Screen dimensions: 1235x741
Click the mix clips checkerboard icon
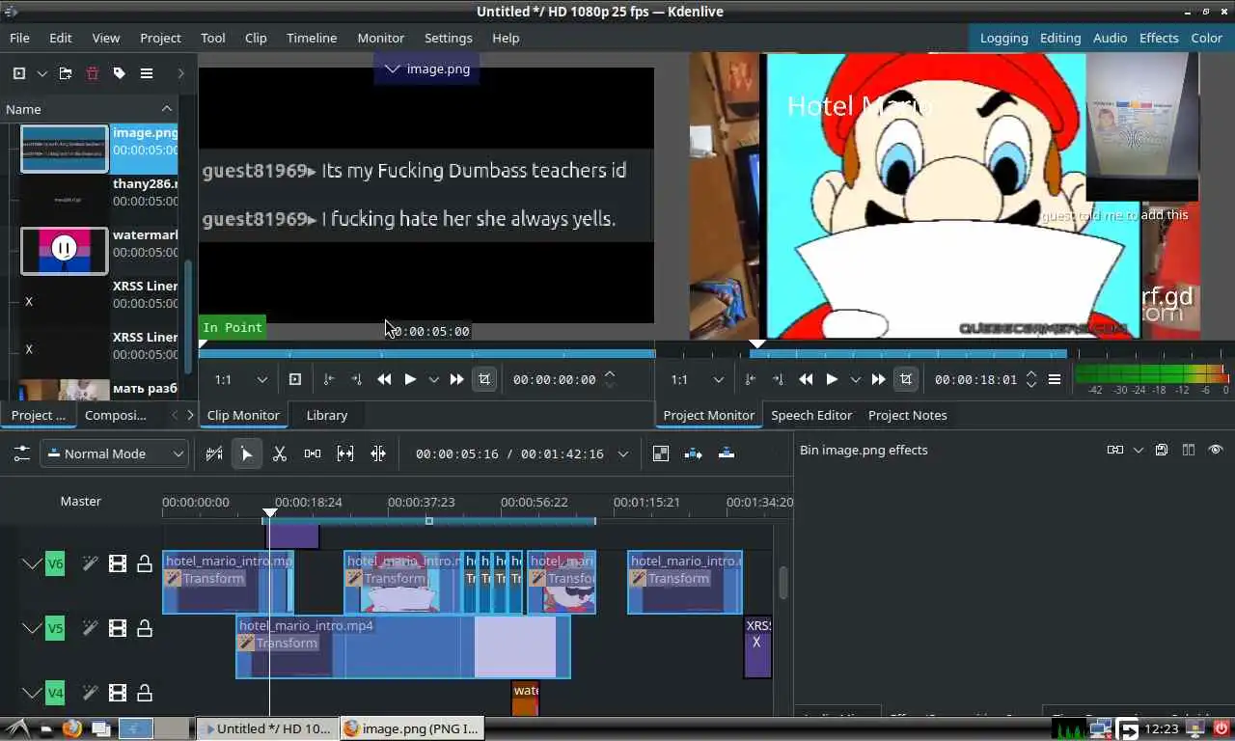[x=661, y=453]
